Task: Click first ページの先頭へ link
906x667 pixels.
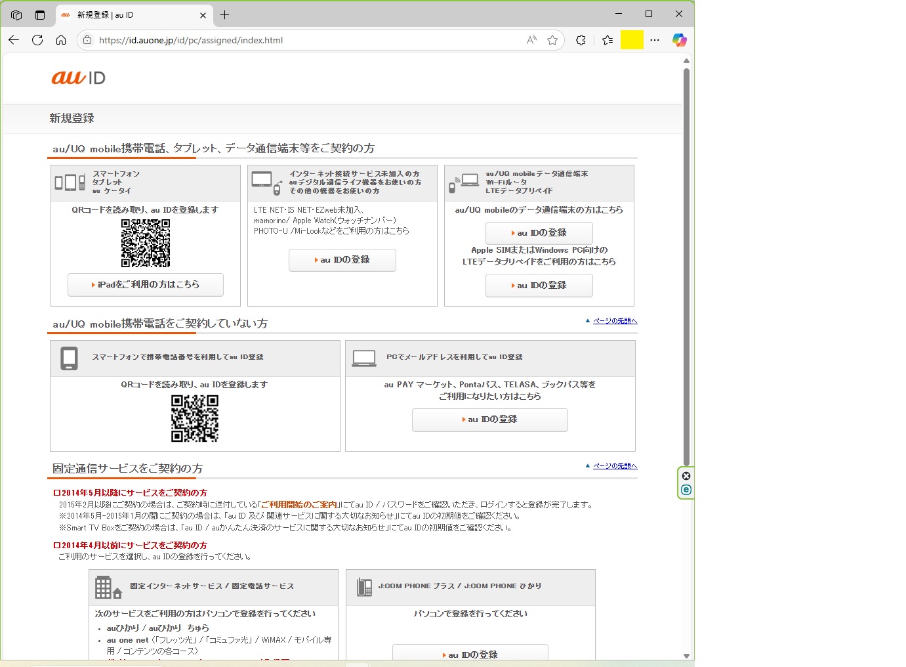Action: (615, 321)
